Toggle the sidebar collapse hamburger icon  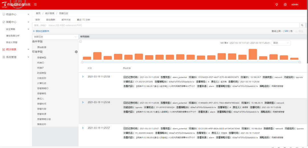coord(35,5)
